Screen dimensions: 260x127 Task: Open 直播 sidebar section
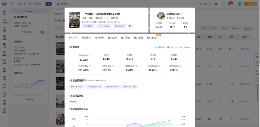(4, 61)
